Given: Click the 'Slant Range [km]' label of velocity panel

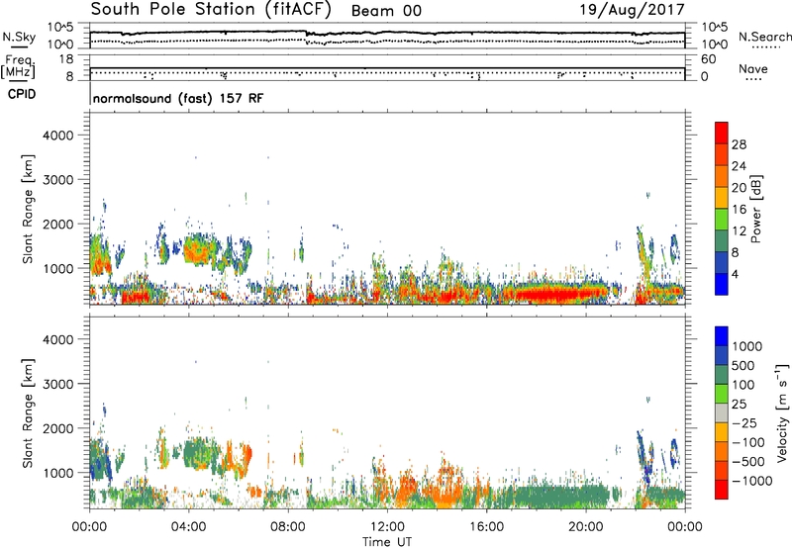Looking at the screenshot, I should tap(28, 413).
